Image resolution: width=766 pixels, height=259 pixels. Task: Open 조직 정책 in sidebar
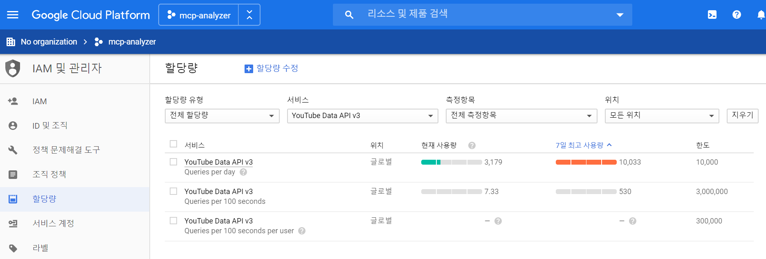(74, 175)
